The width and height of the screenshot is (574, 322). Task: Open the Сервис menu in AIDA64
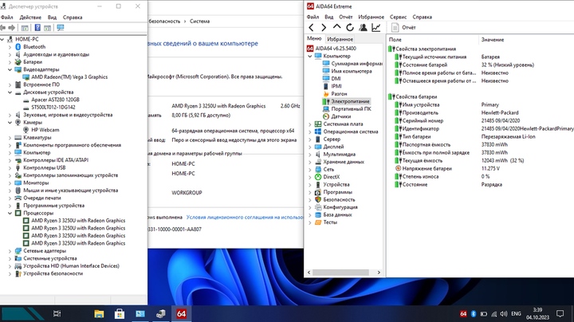(x=399, y=17)
